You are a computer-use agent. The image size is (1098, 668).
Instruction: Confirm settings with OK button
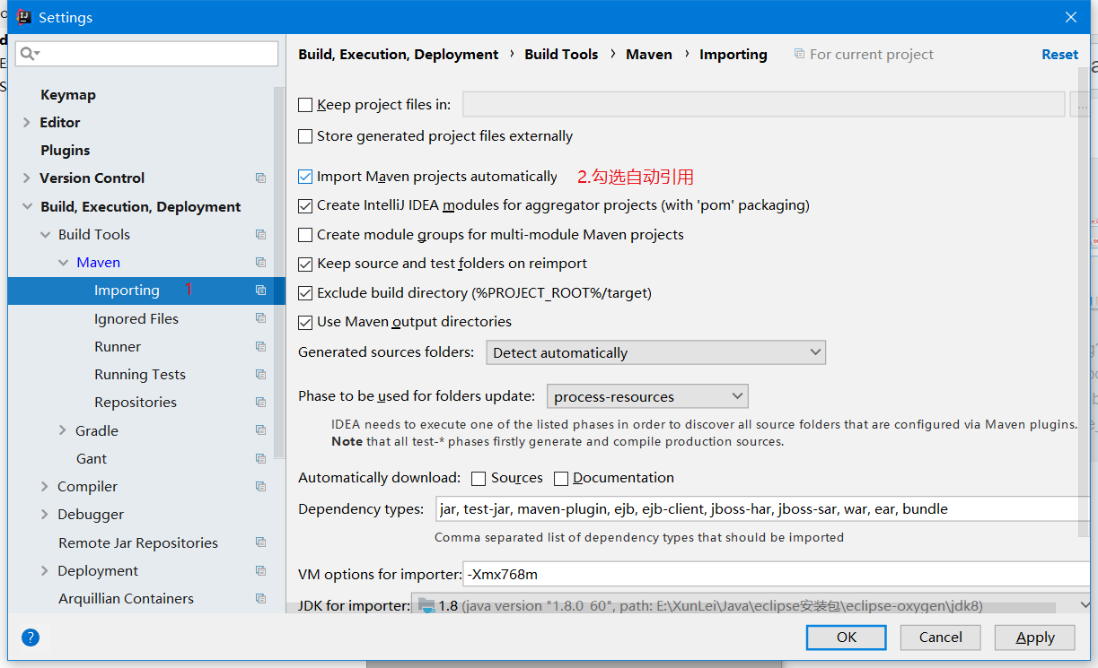tap(847, 638)
